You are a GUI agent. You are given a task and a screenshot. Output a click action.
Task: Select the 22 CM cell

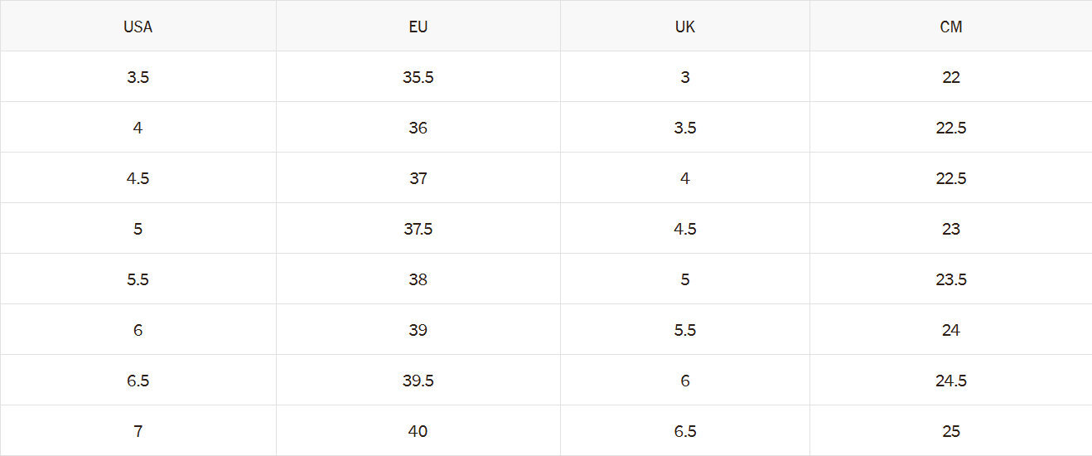point(951,77)
